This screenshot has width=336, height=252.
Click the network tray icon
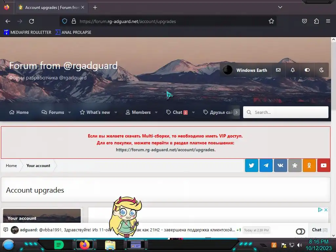point(291,245)
